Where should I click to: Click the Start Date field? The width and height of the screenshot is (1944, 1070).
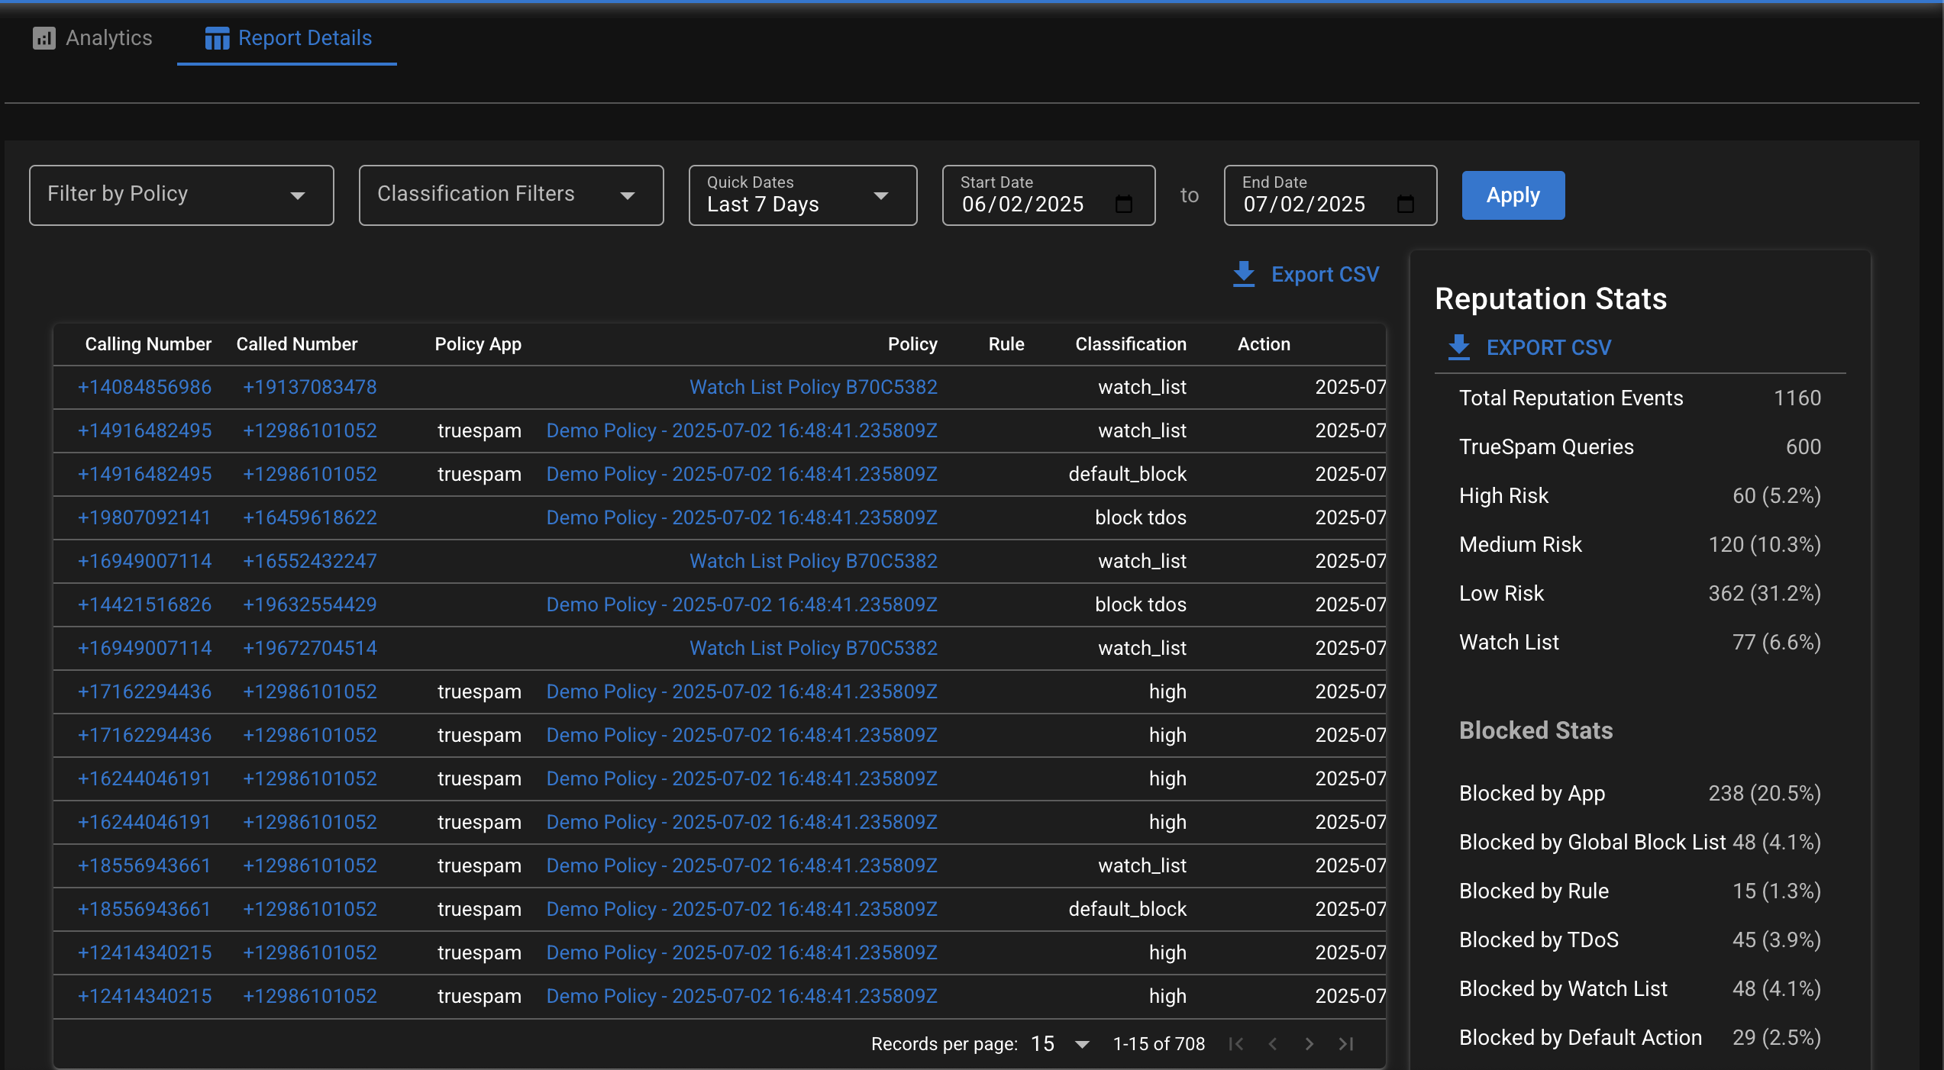(x=1048, y=195)
